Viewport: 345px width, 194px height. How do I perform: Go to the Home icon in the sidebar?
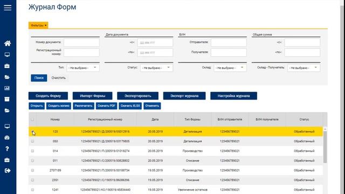[8, 43]
